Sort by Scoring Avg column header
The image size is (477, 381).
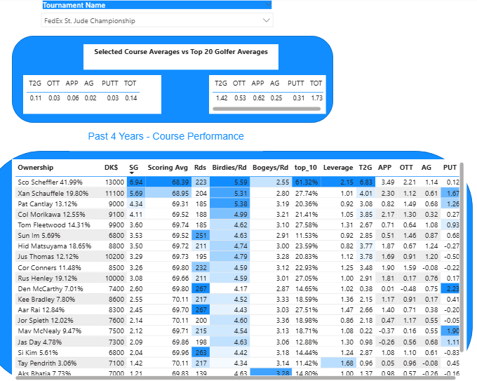pyautogui.click(x=168, y=168)
